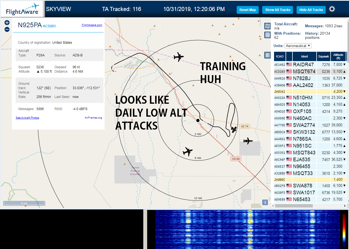The width and height of the screenshot is (349, 249).
Task: Select the MSQT33 aircraft row
Action: click(310, 173)
